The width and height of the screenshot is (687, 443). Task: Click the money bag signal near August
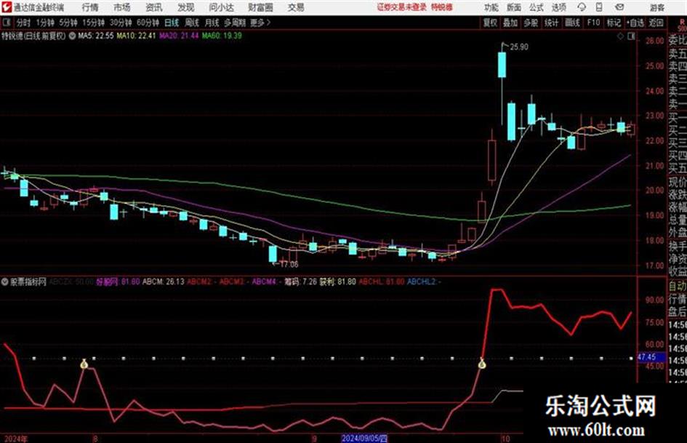click(x=84, y=364)
